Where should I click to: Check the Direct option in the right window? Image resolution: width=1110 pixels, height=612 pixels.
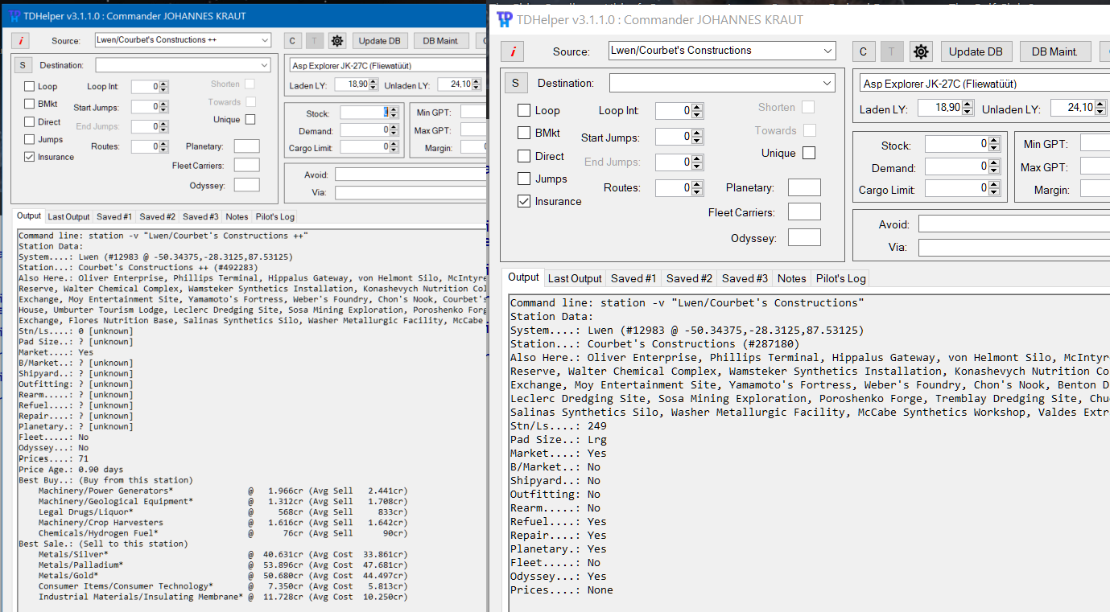pos(524,156)
